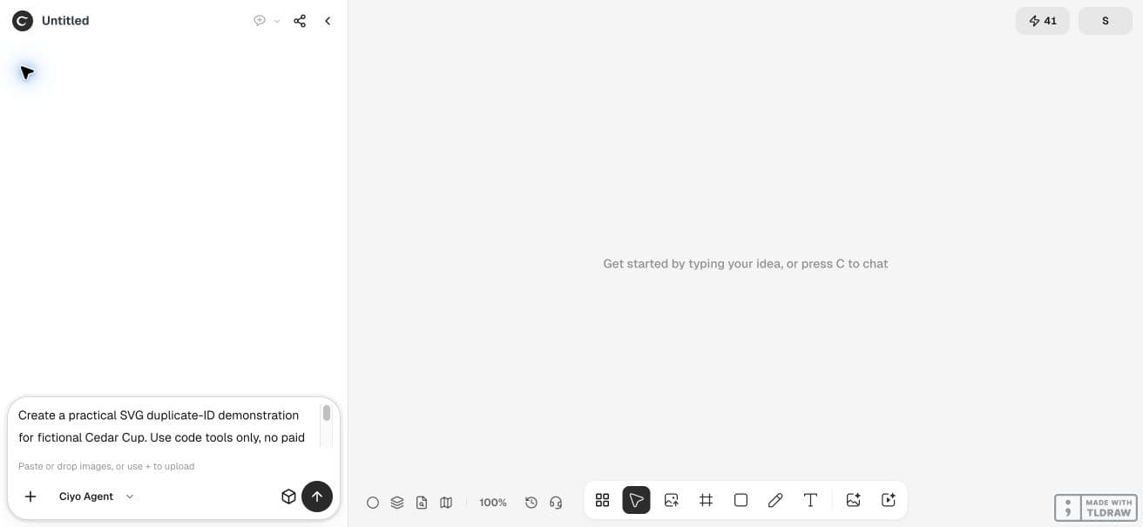Open the grid apps icon in toolbar
The image size is (1143, 527).
[602, 500]
